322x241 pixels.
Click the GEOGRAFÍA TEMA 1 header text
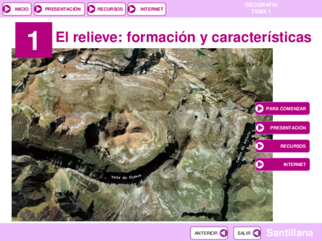[261, 8]
